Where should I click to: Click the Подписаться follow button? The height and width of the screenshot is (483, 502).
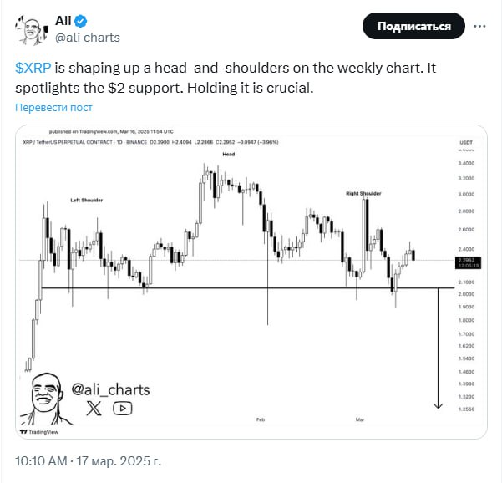pyautogui.click(x=413, y=26)
